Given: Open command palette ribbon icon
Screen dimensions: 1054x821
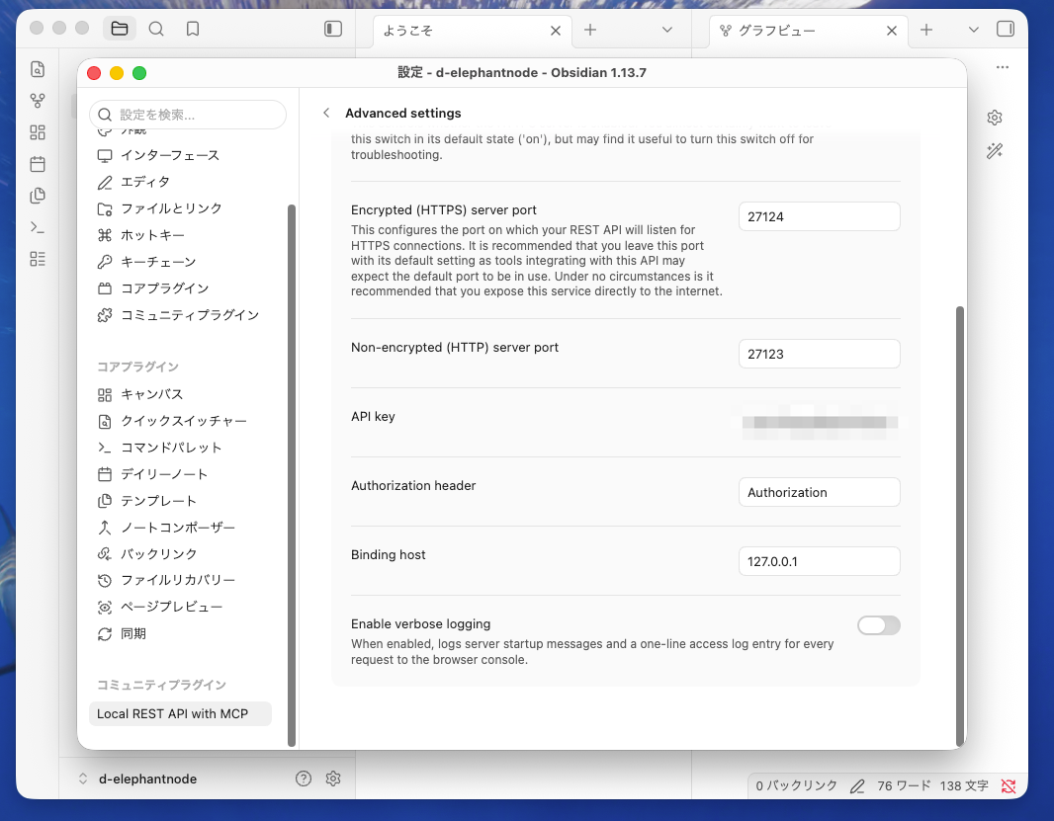Looking at the screenshot, I should (x=38, y=228).
